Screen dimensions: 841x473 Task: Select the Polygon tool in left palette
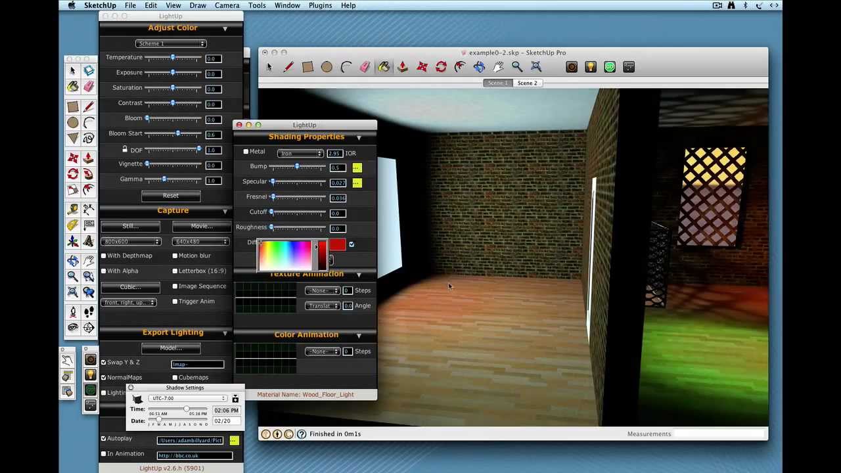tap(73, 138)
